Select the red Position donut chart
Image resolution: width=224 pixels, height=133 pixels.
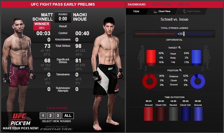[149, 81]
